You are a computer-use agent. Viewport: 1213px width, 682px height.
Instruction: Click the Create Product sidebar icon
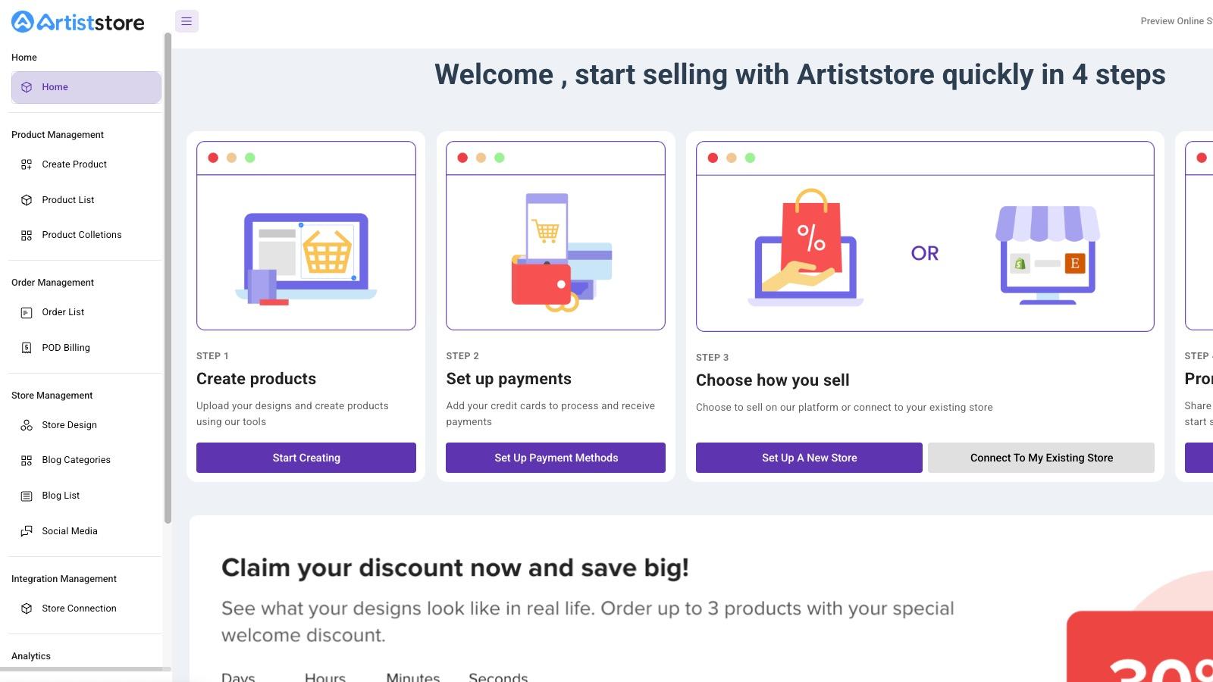coord(27,164)
